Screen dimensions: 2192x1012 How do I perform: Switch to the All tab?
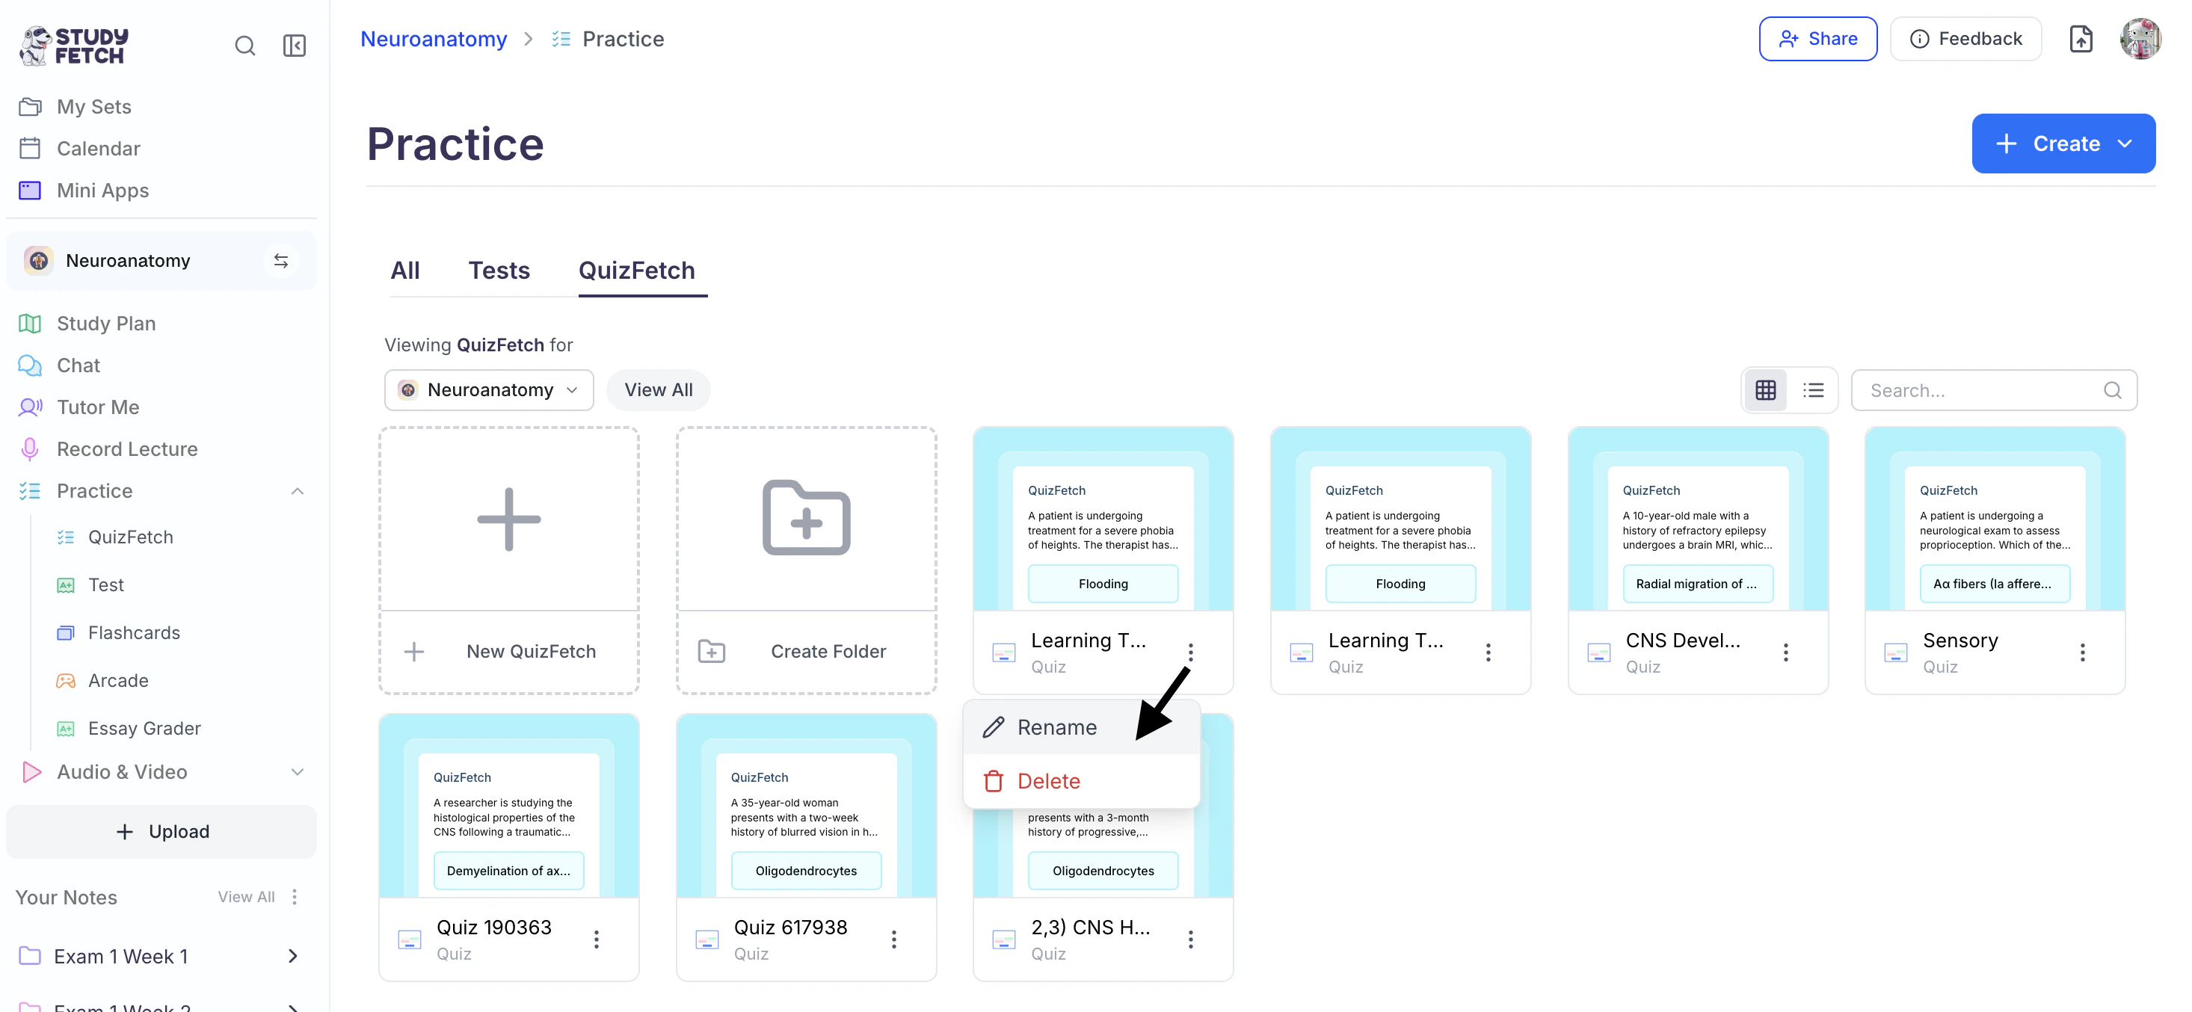[405, 271]
